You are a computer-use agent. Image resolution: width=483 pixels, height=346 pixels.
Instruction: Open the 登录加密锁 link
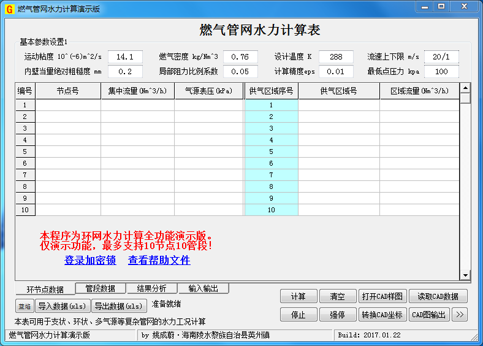click(90, 260)
